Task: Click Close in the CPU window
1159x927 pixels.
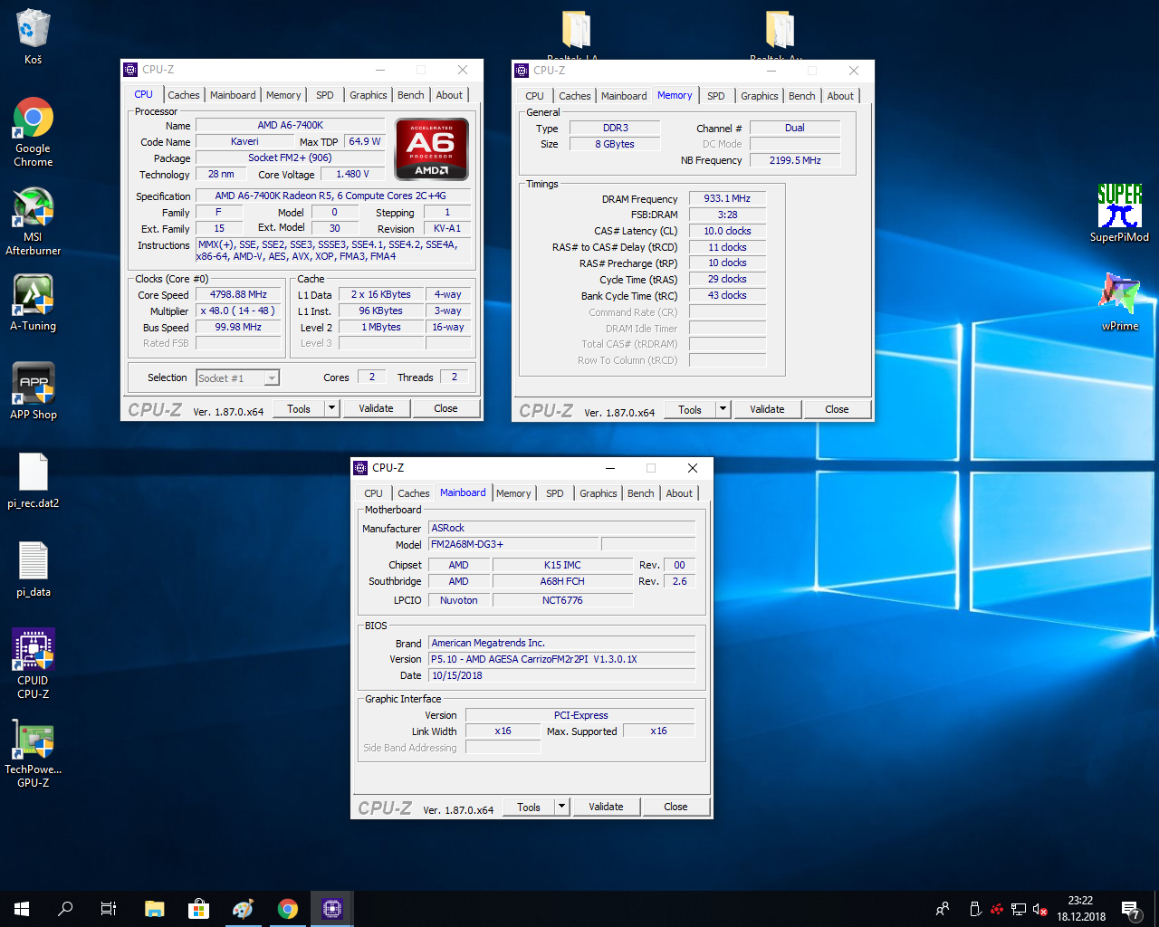Action: click(x=445, y=408)
